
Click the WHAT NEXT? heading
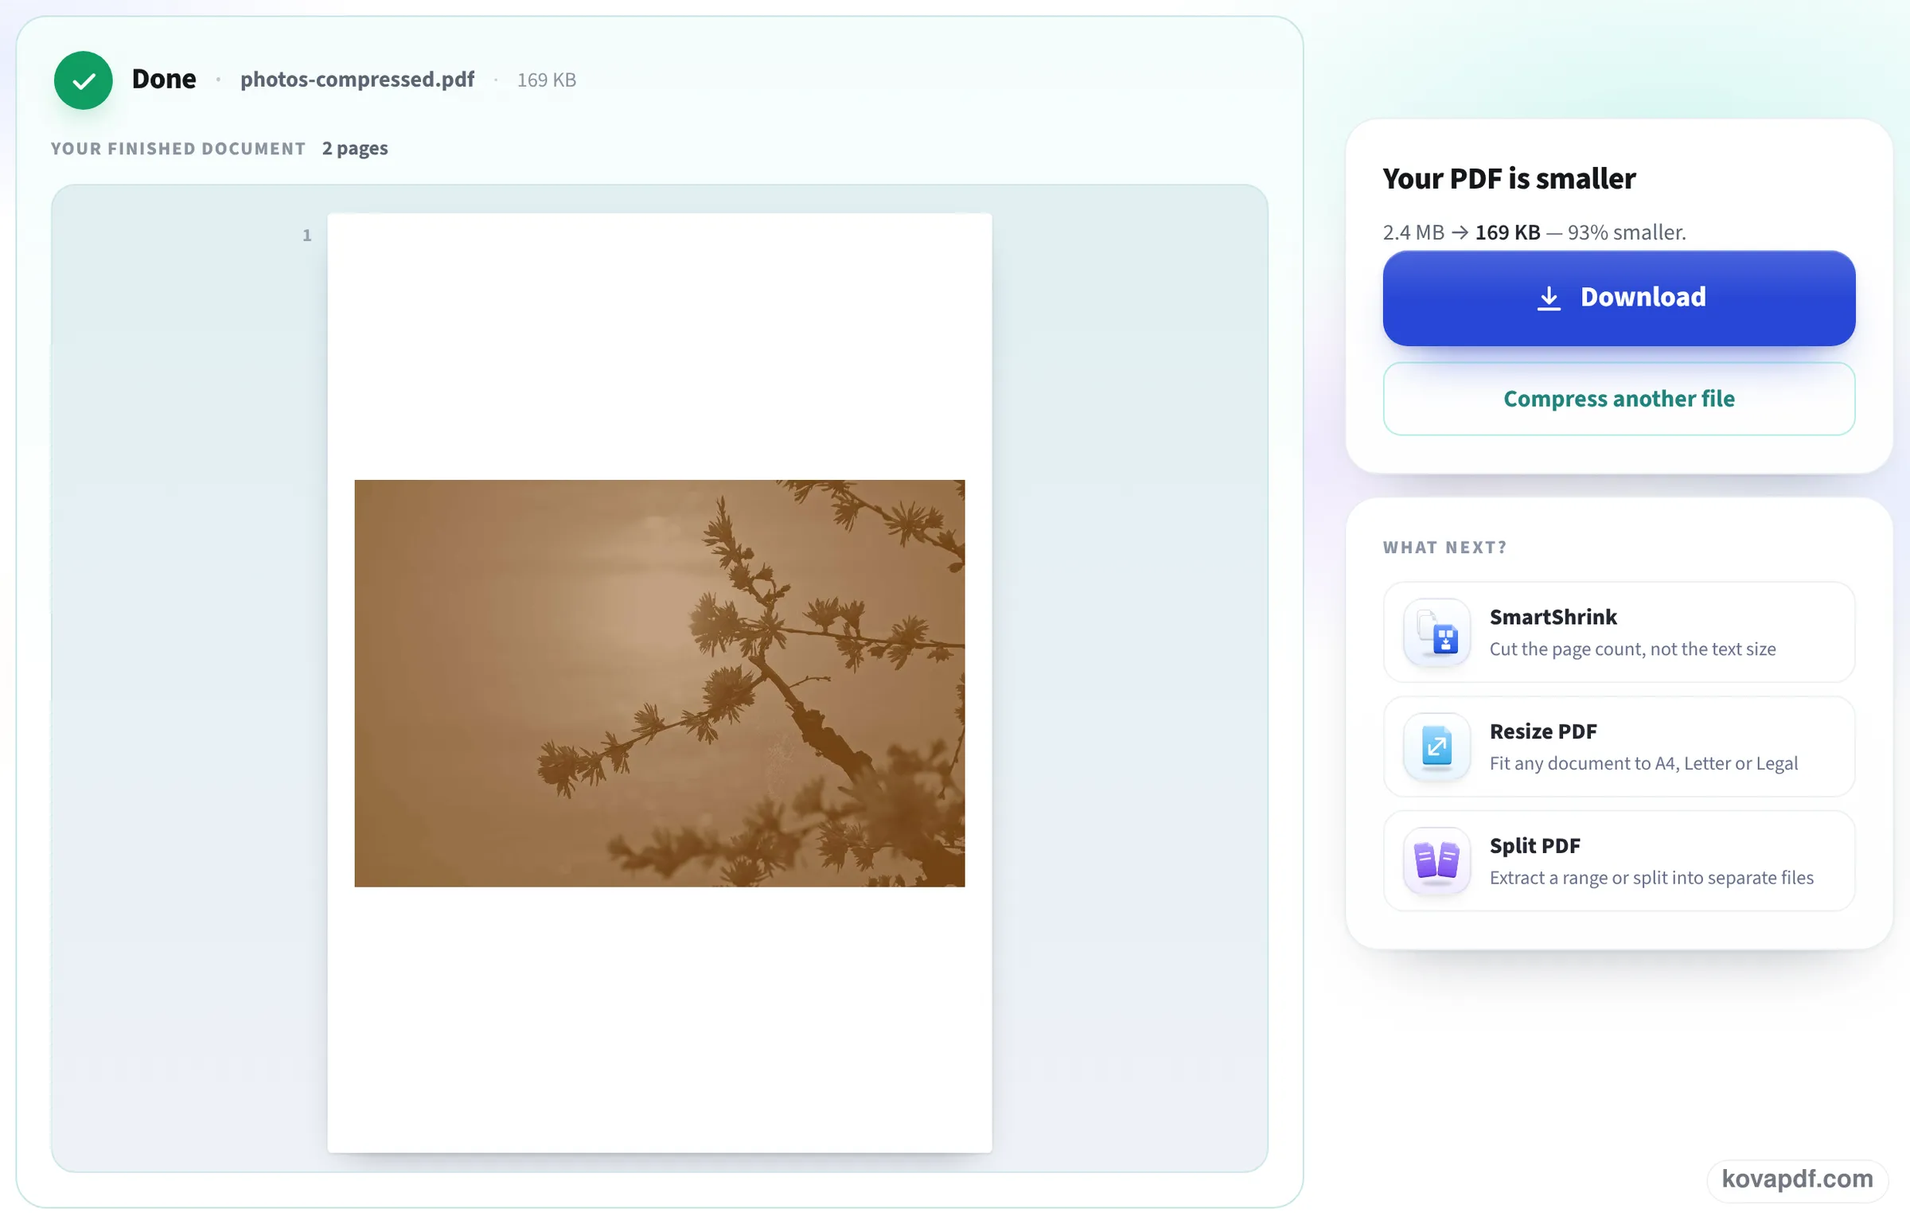[x=1444, y=548]
